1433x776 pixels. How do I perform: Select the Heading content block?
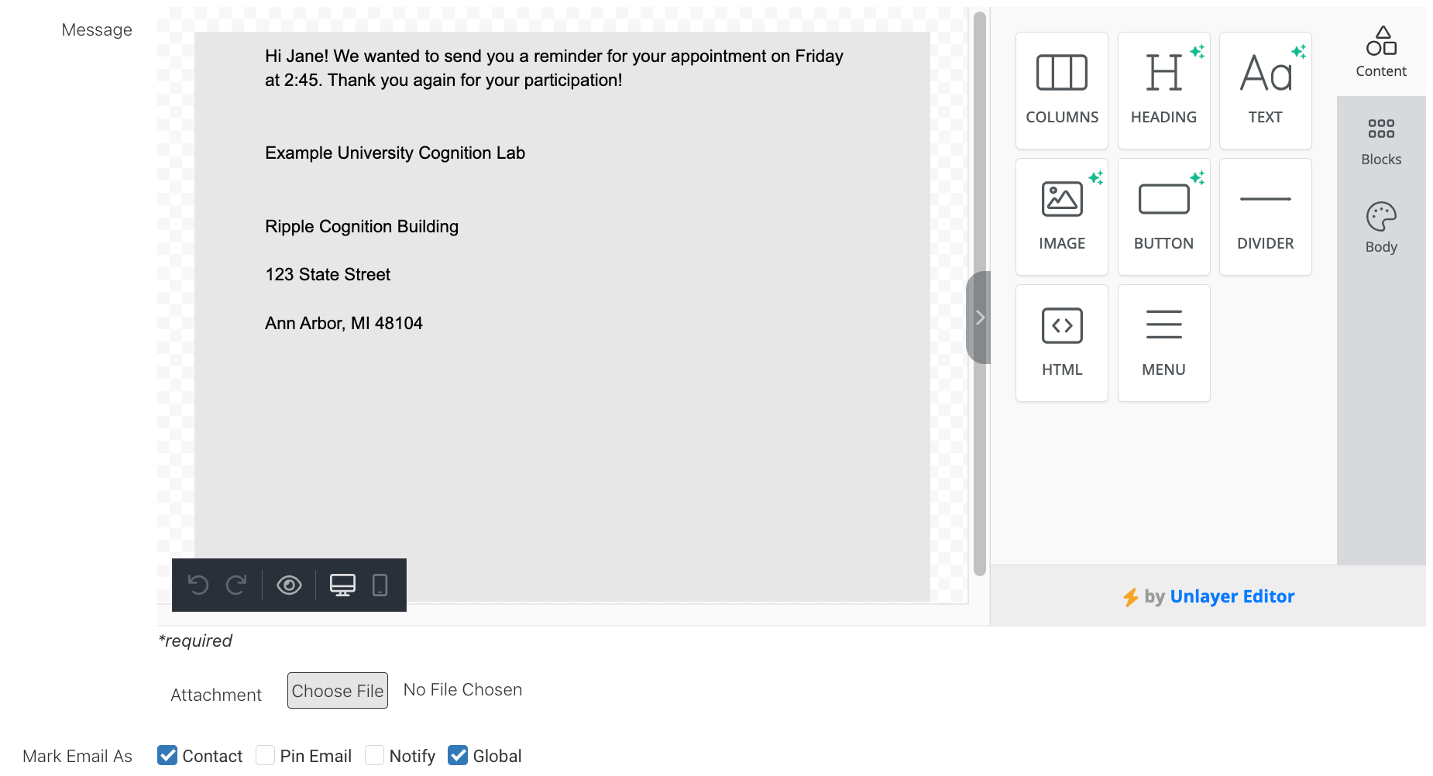coord(1163,91)
